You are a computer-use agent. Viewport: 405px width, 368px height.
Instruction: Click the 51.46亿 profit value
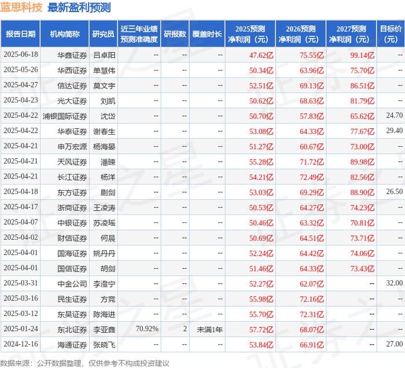pyautogui.click(x=261, y=269)
